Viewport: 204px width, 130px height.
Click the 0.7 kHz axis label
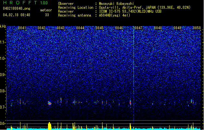click(x=3, y=107)
